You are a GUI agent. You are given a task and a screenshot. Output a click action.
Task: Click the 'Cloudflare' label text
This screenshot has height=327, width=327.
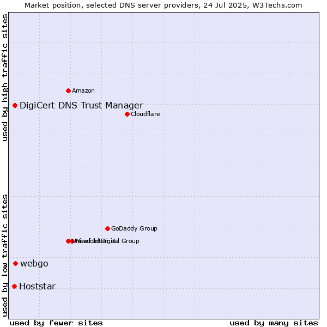146,114
